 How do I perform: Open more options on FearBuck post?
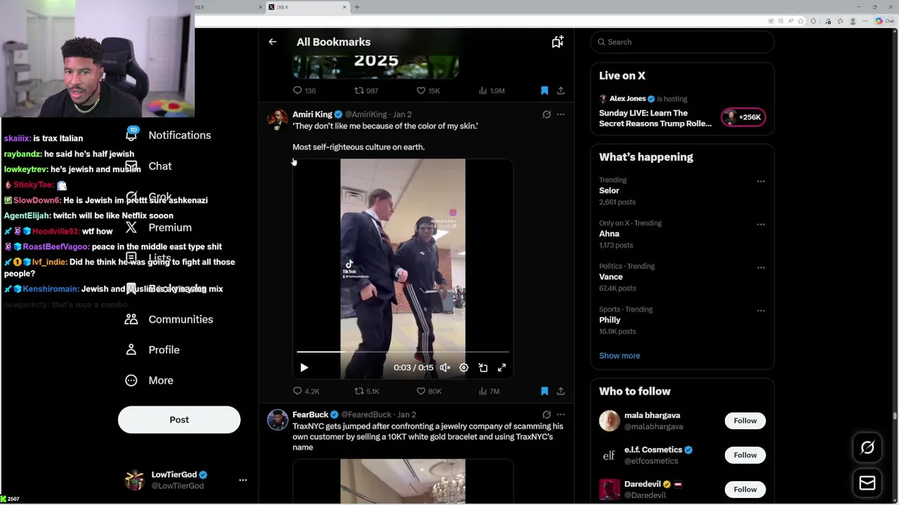[x=560, y=415]
